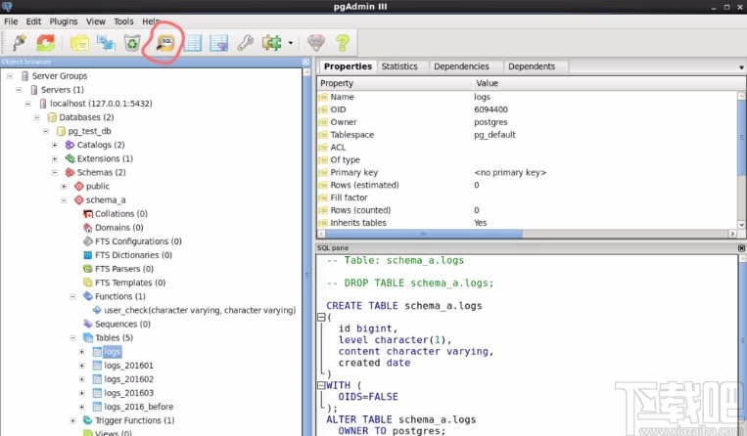Click the maintenance wrench icon
The image size is (747, 436).
(x=246, y=43)
